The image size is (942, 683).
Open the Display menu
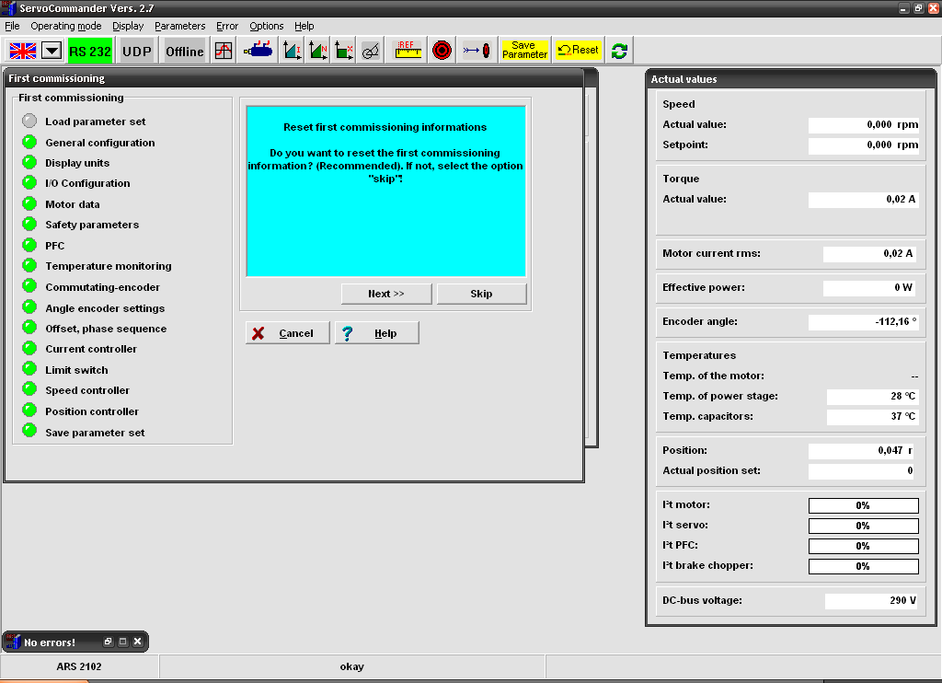pos(128,26)
